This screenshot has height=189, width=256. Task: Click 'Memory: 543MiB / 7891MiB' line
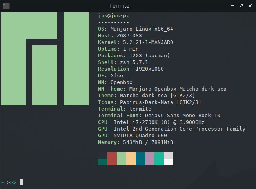click(136, 142)
